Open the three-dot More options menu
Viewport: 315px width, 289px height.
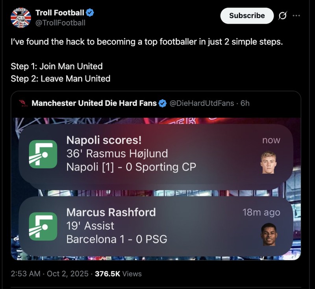[x=296, y=16]
